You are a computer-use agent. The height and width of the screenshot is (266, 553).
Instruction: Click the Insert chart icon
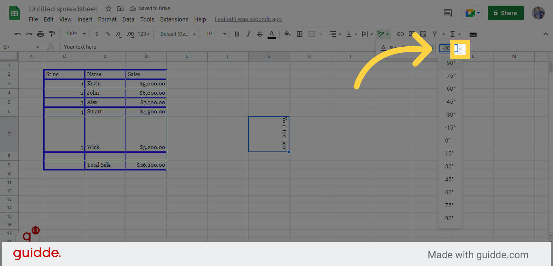click(423, 34)
